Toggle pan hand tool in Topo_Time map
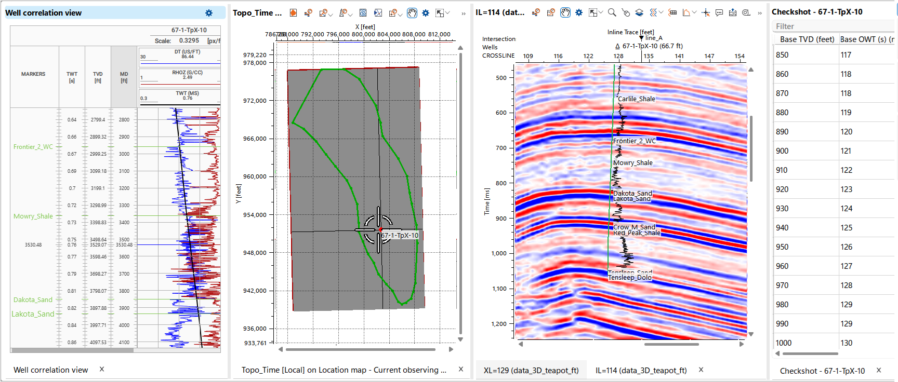This screenshot has width=898, height=382. (x=412, y=13)
